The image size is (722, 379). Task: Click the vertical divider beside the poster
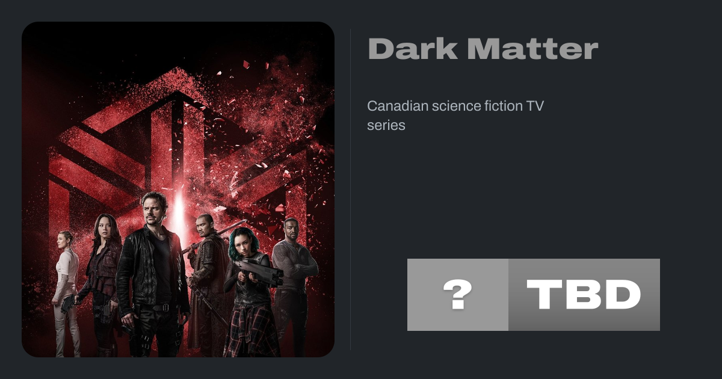(x=351, y=189)
